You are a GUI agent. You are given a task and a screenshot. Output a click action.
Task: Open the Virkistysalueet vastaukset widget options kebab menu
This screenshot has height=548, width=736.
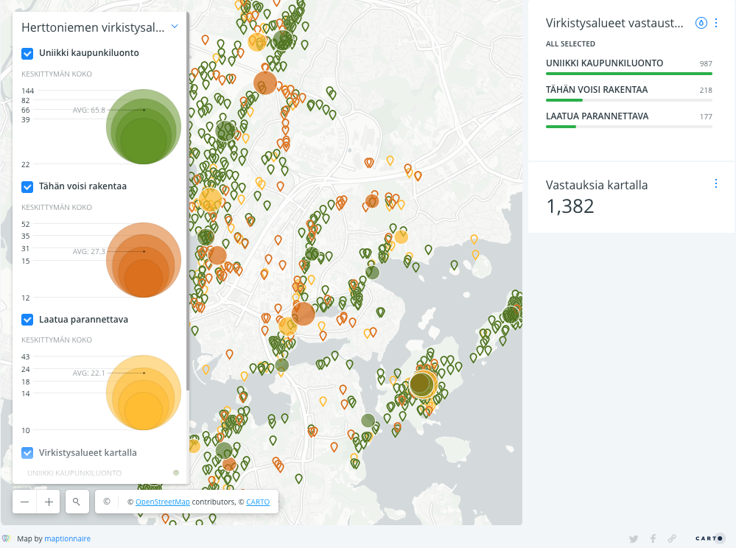point(716,23)
